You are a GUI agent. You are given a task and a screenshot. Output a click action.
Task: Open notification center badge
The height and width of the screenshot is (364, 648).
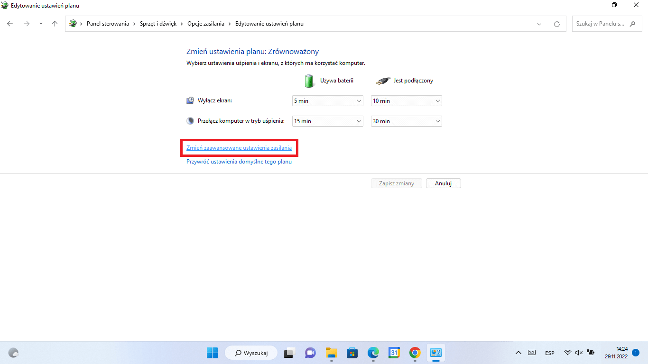[636, 353]
